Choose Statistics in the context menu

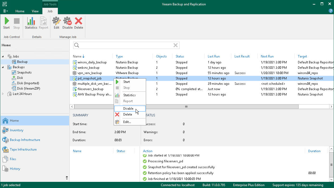[x=130, y=95]
